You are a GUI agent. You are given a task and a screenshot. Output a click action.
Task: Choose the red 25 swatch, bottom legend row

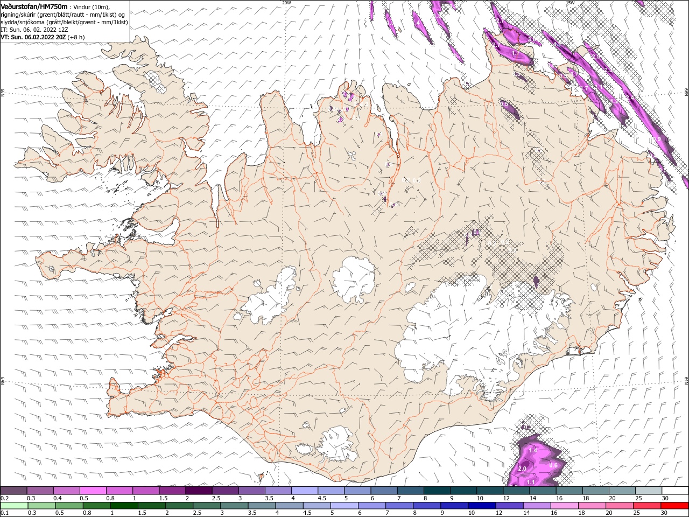[x=646, y=506]
